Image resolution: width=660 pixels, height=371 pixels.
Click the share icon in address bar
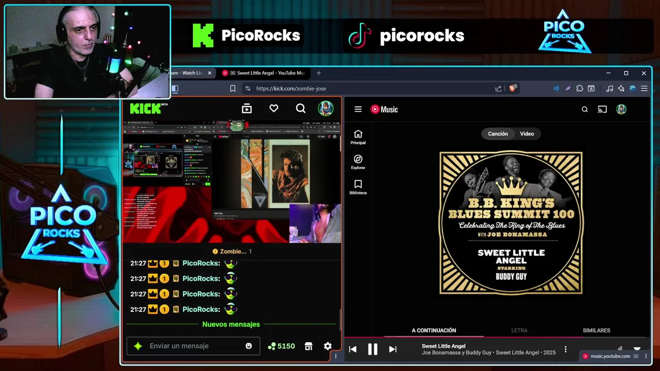click(x=498, y=89)
